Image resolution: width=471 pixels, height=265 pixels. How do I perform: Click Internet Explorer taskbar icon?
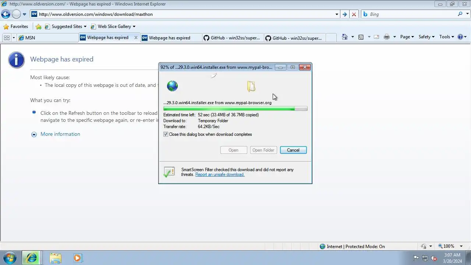coord(32,258)
